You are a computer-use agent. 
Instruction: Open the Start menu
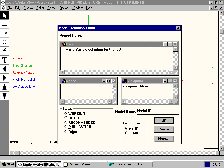pyautogui.click(x=8, y=164)
